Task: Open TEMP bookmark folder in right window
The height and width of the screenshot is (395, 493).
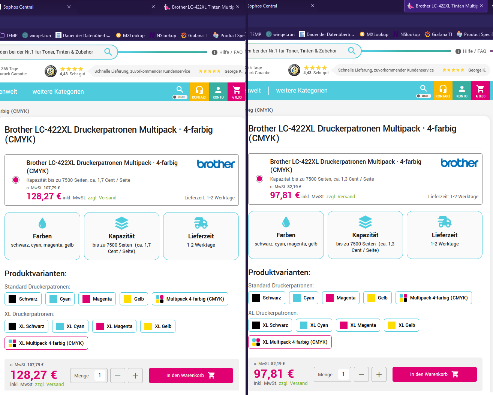Action: [x=255, y=34]
